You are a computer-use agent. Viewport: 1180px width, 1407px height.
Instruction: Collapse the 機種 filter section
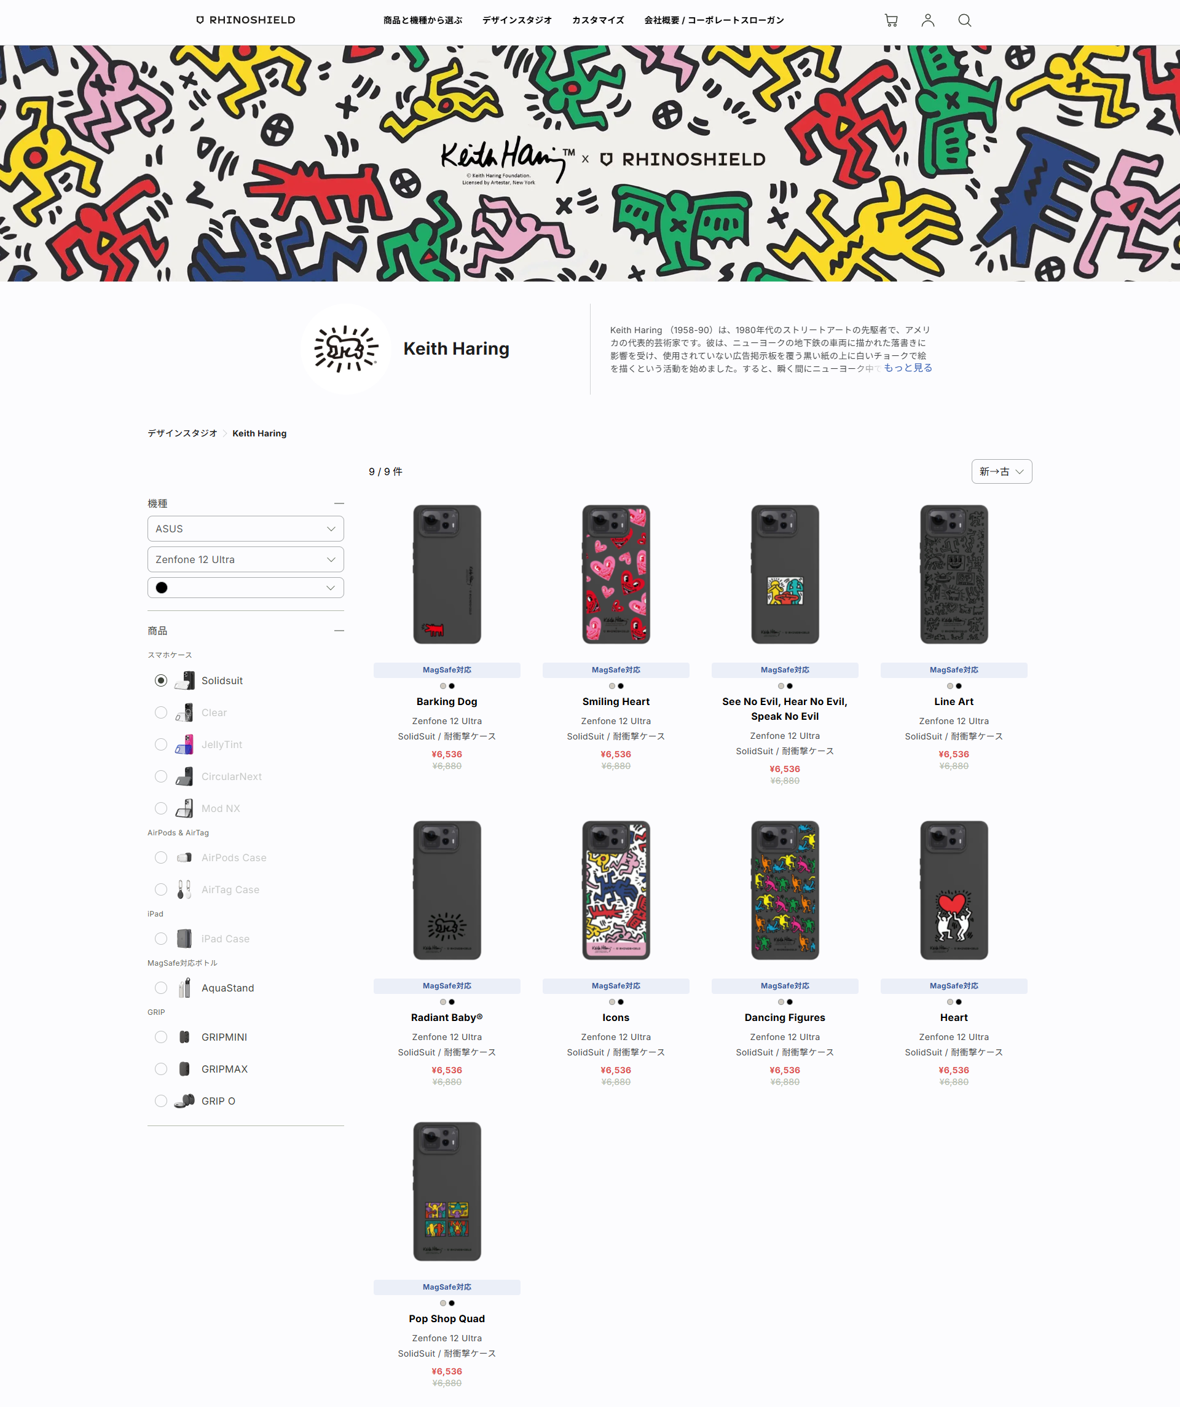click(x=339, y=503)
